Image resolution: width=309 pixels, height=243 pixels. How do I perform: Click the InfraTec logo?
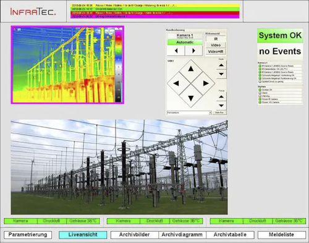33,12
